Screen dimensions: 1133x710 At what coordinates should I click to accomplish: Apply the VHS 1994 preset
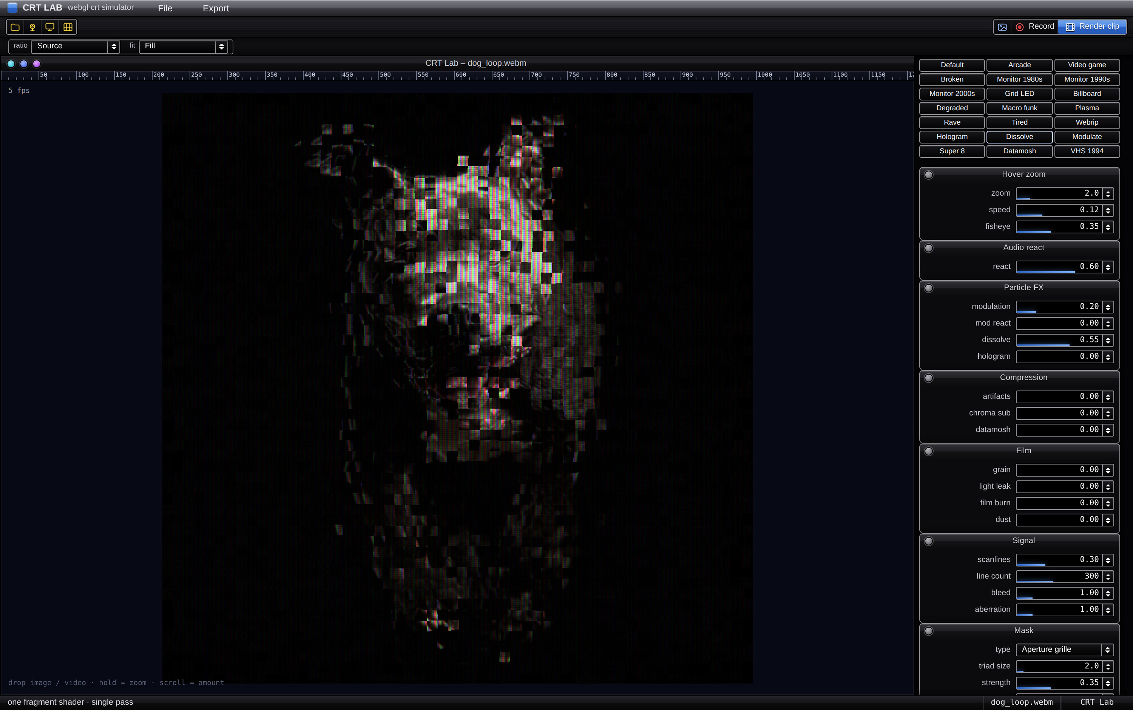point(1087,151)
